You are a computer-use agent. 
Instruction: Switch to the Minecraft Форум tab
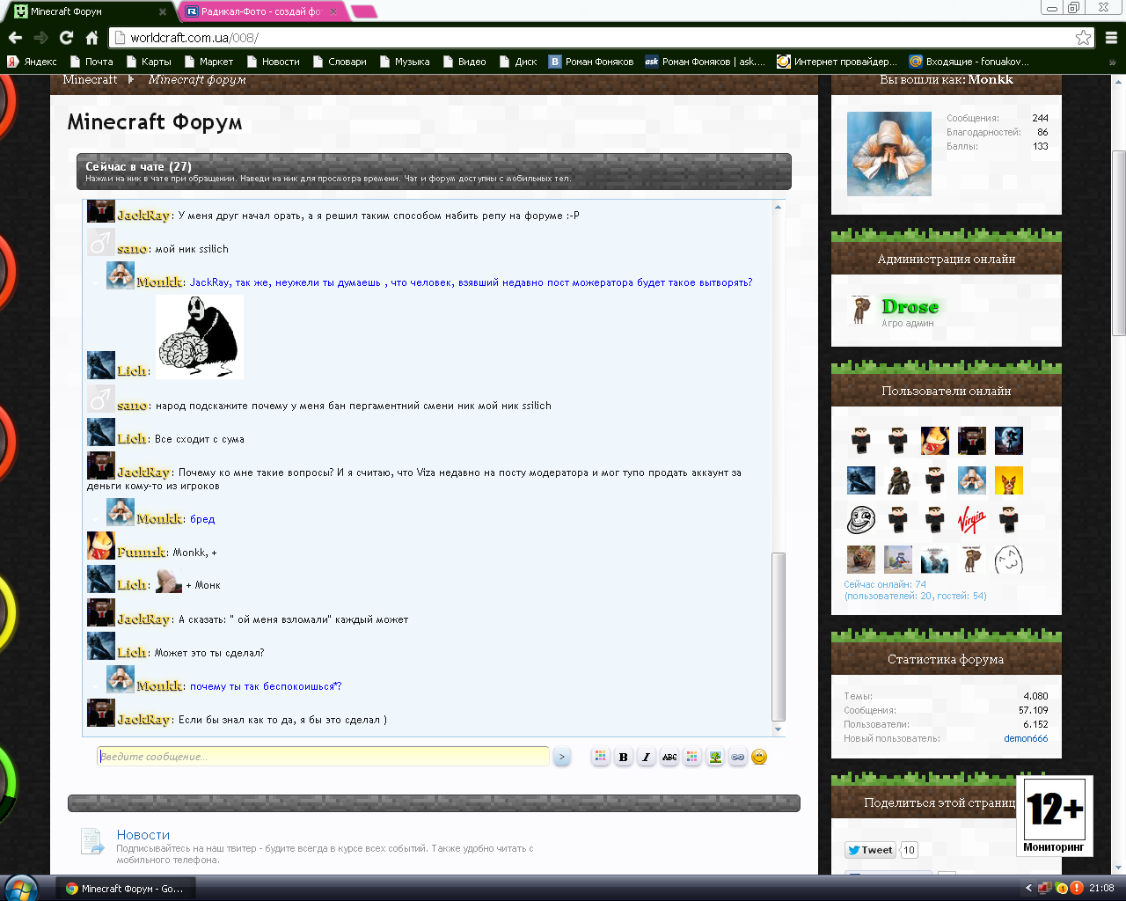[x=88, y=11]
